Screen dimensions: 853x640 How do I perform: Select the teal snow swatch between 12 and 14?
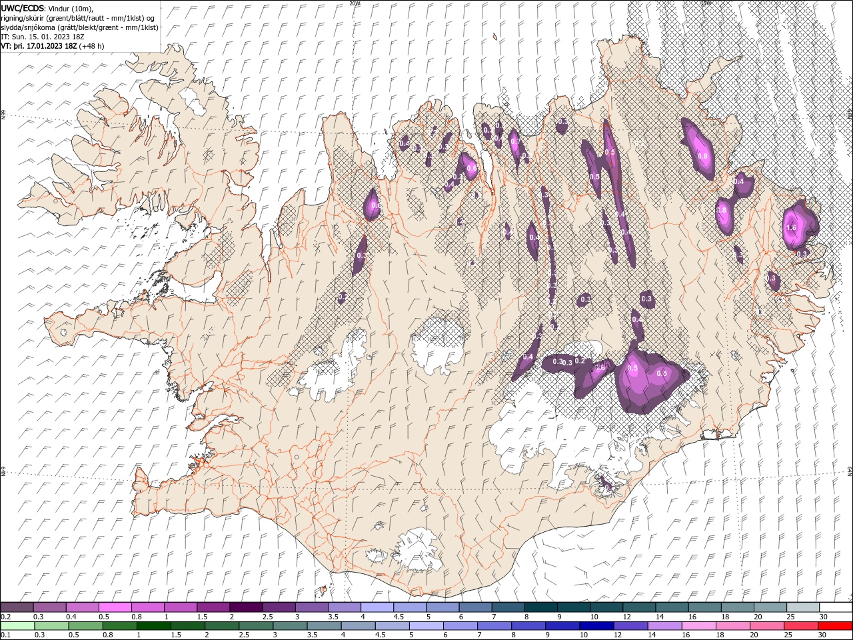click(639, 607)
